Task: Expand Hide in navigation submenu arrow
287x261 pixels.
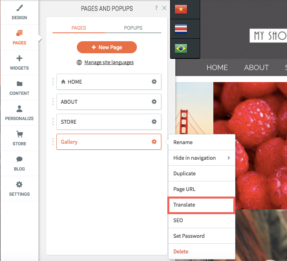Action: pos(229,158)
